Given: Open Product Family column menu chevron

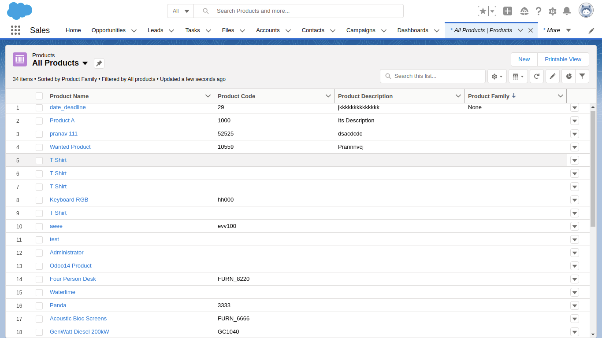Looking at the screenshot, I should point(561,96).
